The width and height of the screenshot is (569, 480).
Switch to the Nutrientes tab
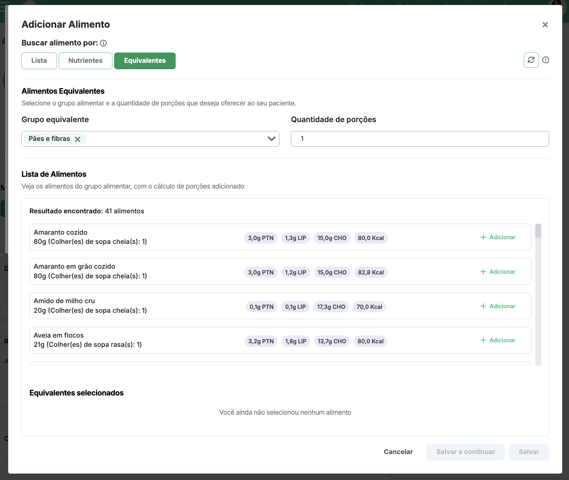click(85, 61)
